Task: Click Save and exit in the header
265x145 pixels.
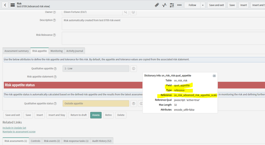Action: [216, 5]
